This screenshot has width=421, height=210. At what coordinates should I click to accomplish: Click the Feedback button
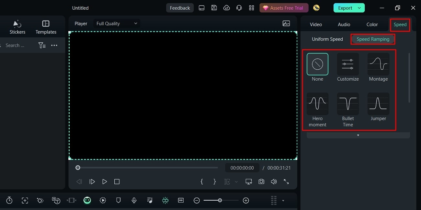180,8
